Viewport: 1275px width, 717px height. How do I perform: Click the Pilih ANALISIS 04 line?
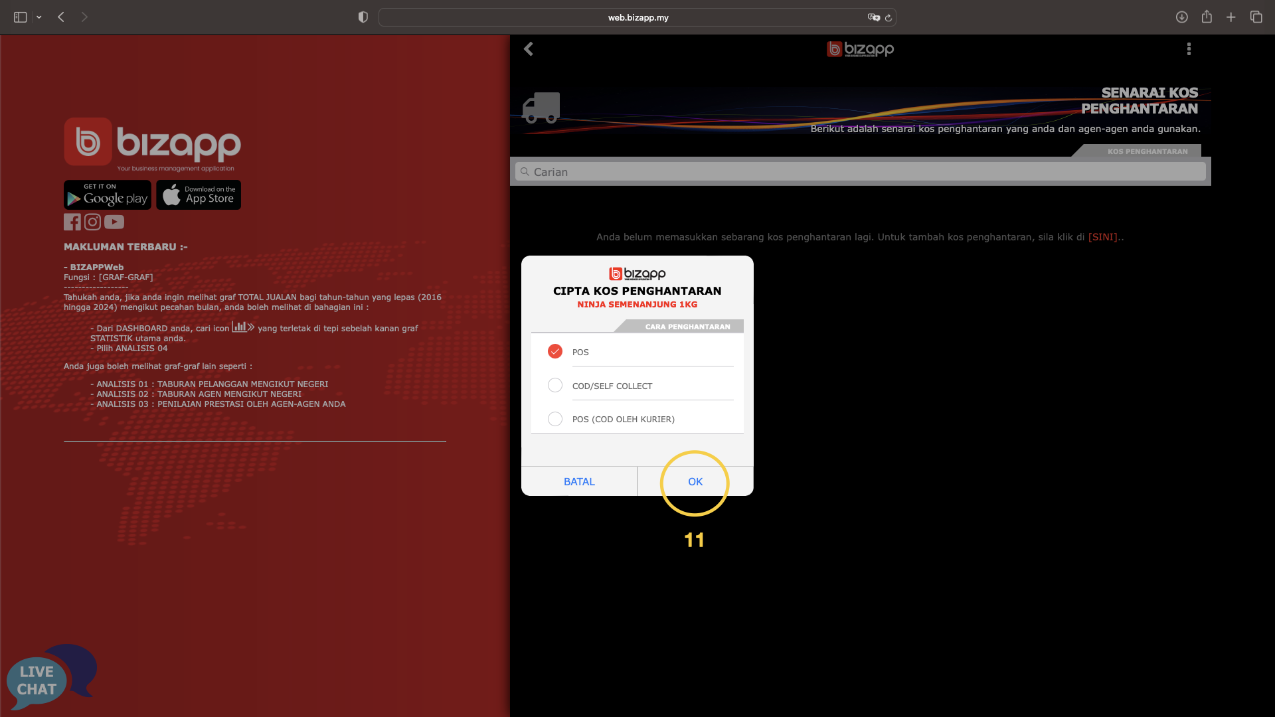coord(129,349)
